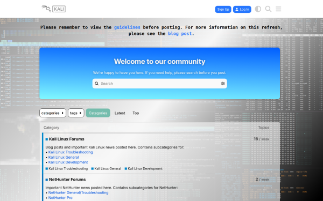The width and height of the screenshot is (323, 201).
Task: Click the Sign Up button
Action: point(223,9)
